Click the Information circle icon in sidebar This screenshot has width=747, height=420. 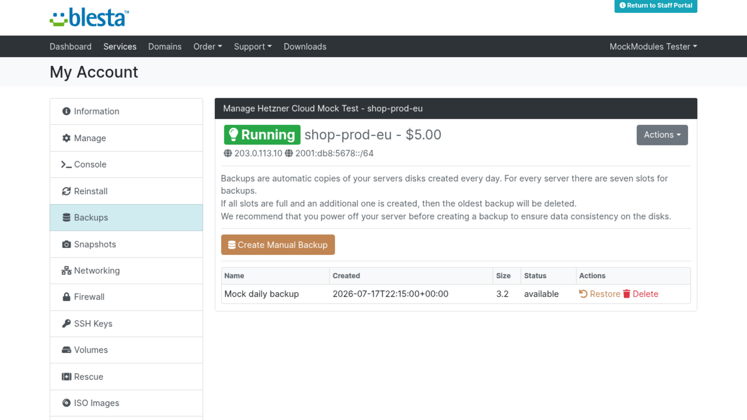tap(67, 112)
